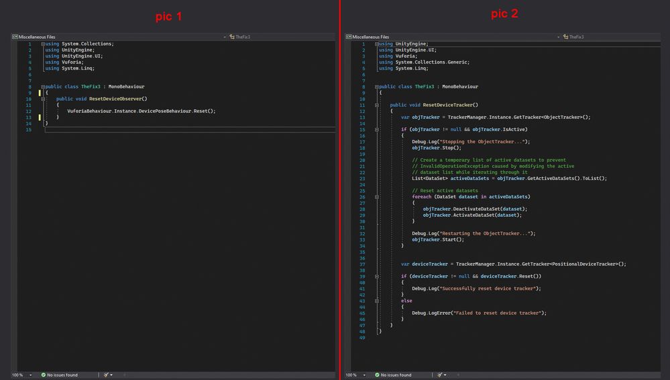
Task: Click the empty line 15 in pic 1 editor
Action: [x=134, y=129]
